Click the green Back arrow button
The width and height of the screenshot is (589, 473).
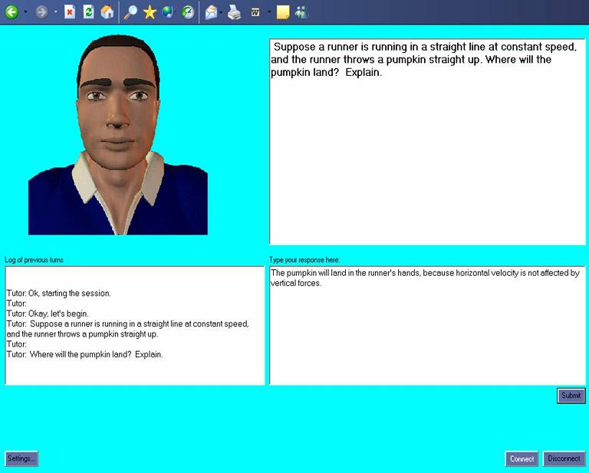12,12
